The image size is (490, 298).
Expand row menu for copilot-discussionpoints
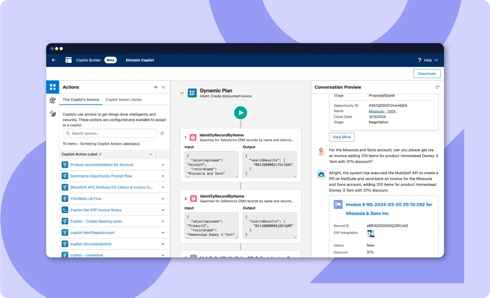(x=163, y=244)
